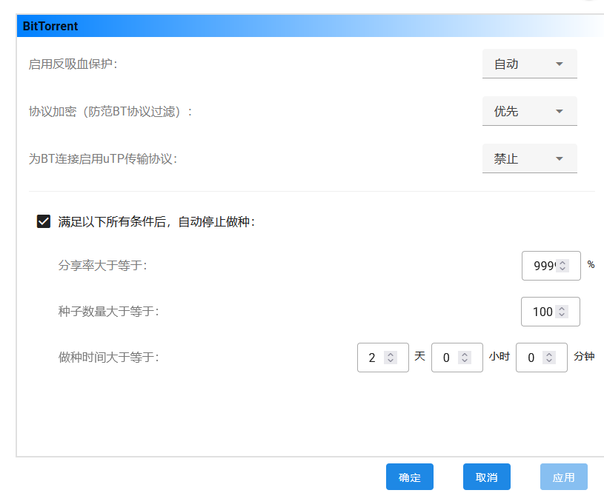Click the 天 (days) field showing 2
Image resolution: width=604 pixels, height=493 pixels.
coord(372,358)
